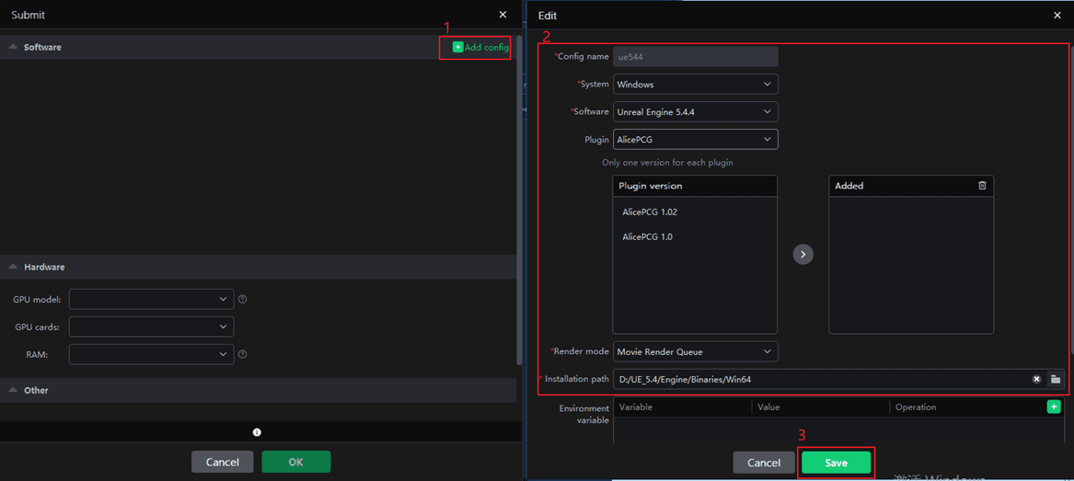Browse for installation path using folder icon

coord(1055,379)
